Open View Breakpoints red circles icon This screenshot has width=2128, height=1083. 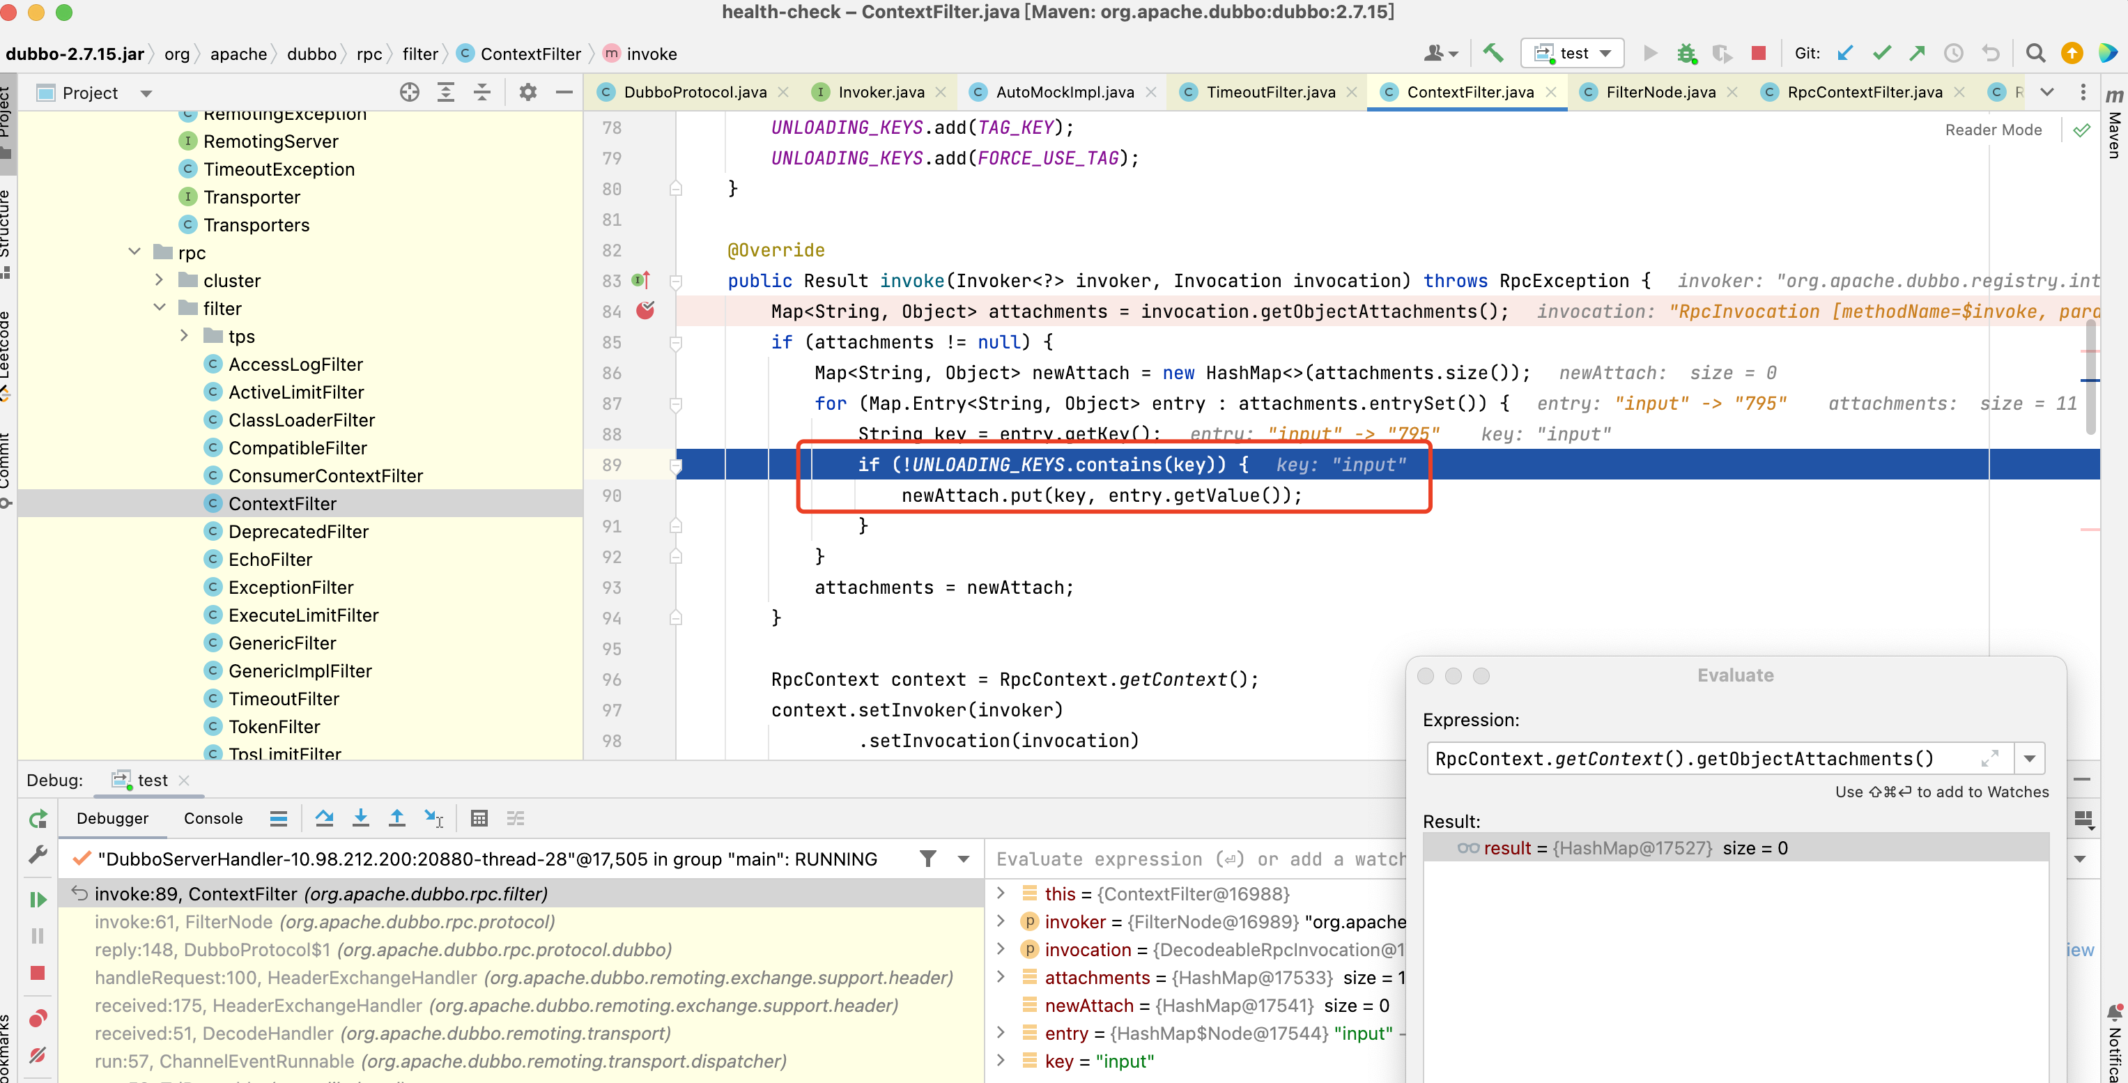click(x=38, y=1017)
